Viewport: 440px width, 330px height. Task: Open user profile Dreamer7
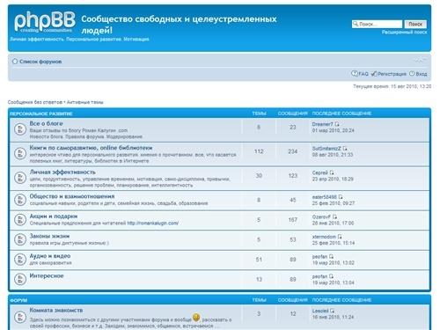pyautogui.click(x=322, y=124)
